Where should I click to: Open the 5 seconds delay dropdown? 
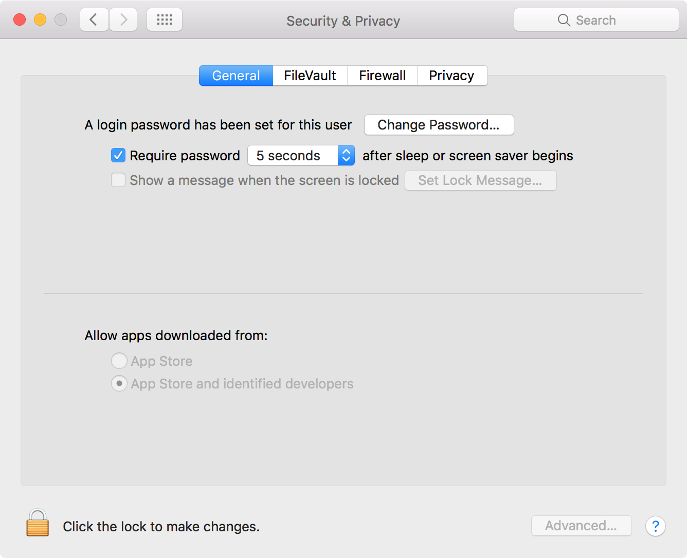pyautogui.click(x=301, y=155)
